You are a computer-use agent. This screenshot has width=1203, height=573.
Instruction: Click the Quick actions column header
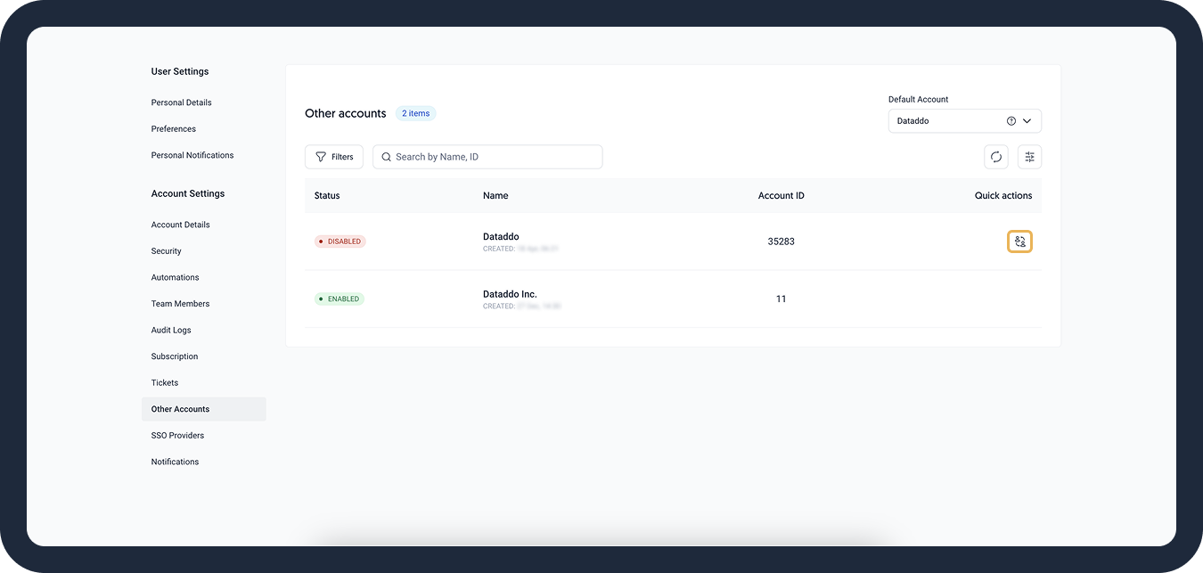(x=1003, y=195)
